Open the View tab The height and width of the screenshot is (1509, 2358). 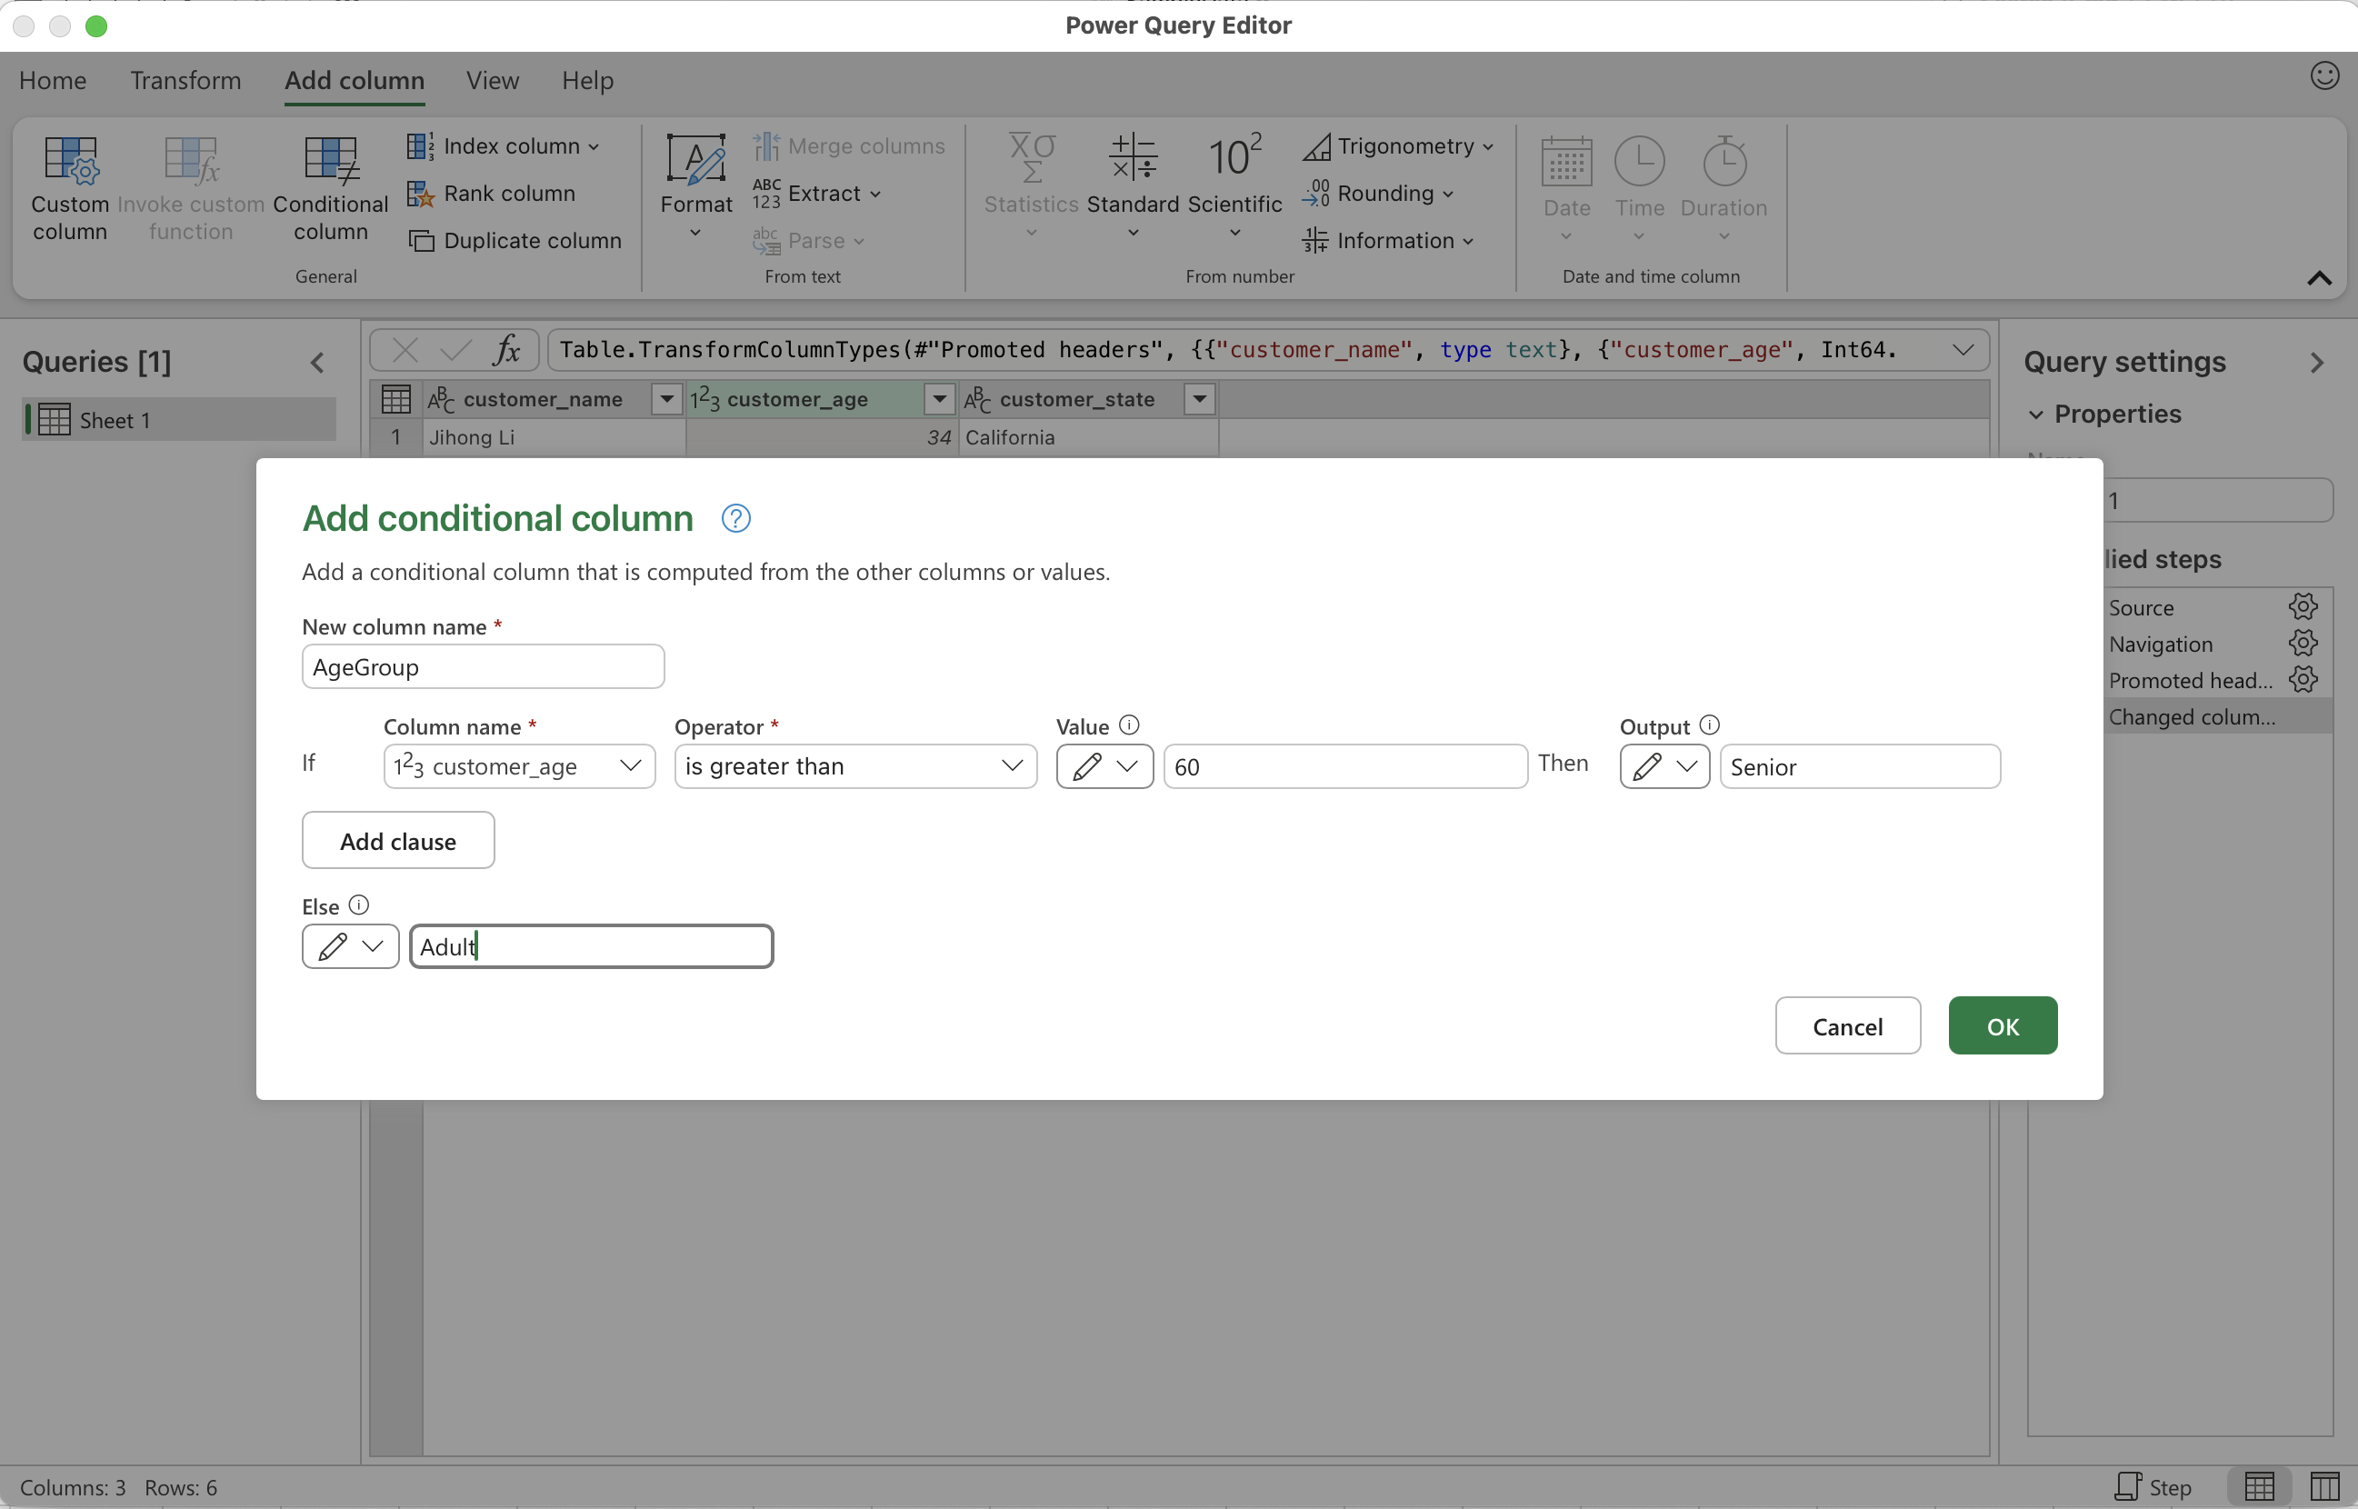(492, 80)
